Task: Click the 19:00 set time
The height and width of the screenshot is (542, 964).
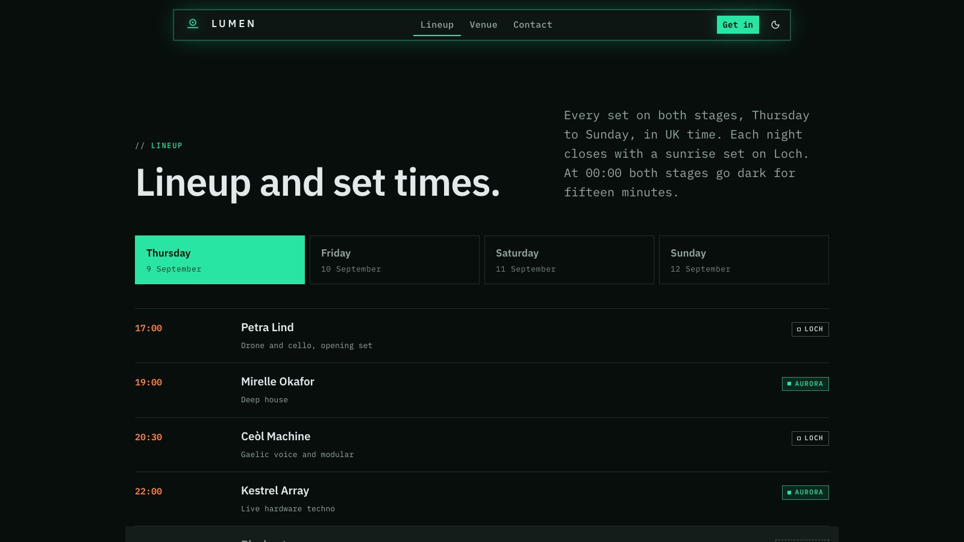Action: (148, 382)
